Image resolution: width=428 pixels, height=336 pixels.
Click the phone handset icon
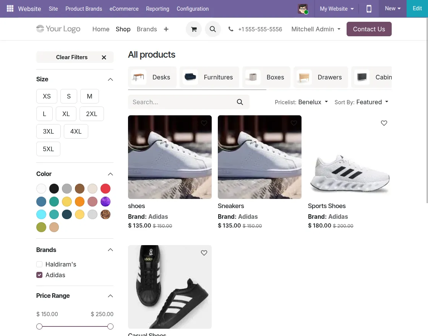coord(231,29)
